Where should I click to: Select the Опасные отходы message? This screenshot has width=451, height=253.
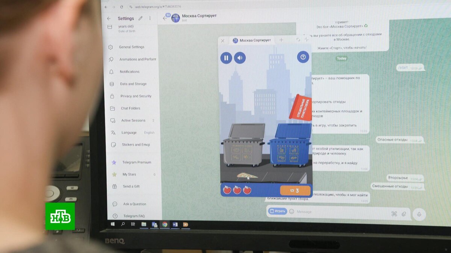coord(400,140)
